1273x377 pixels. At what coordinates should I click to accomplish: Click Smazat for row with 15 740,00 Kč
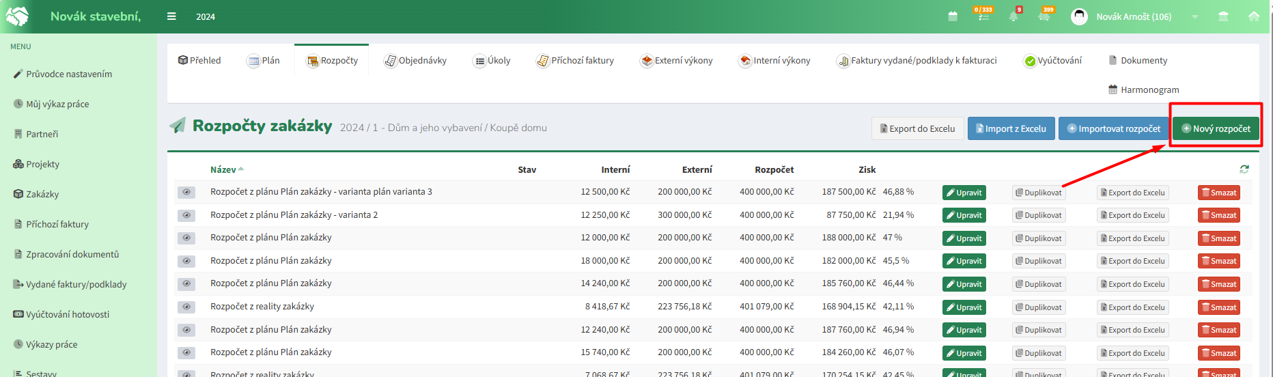1219,353
